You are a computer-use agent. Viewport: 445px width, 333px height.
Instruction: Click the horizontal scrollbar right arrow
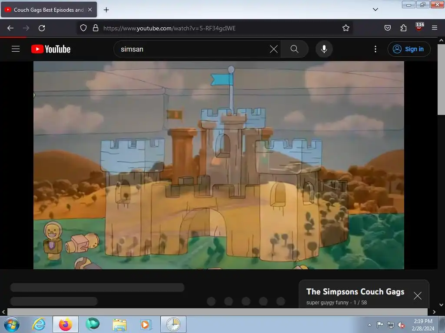tap(434, 312)
